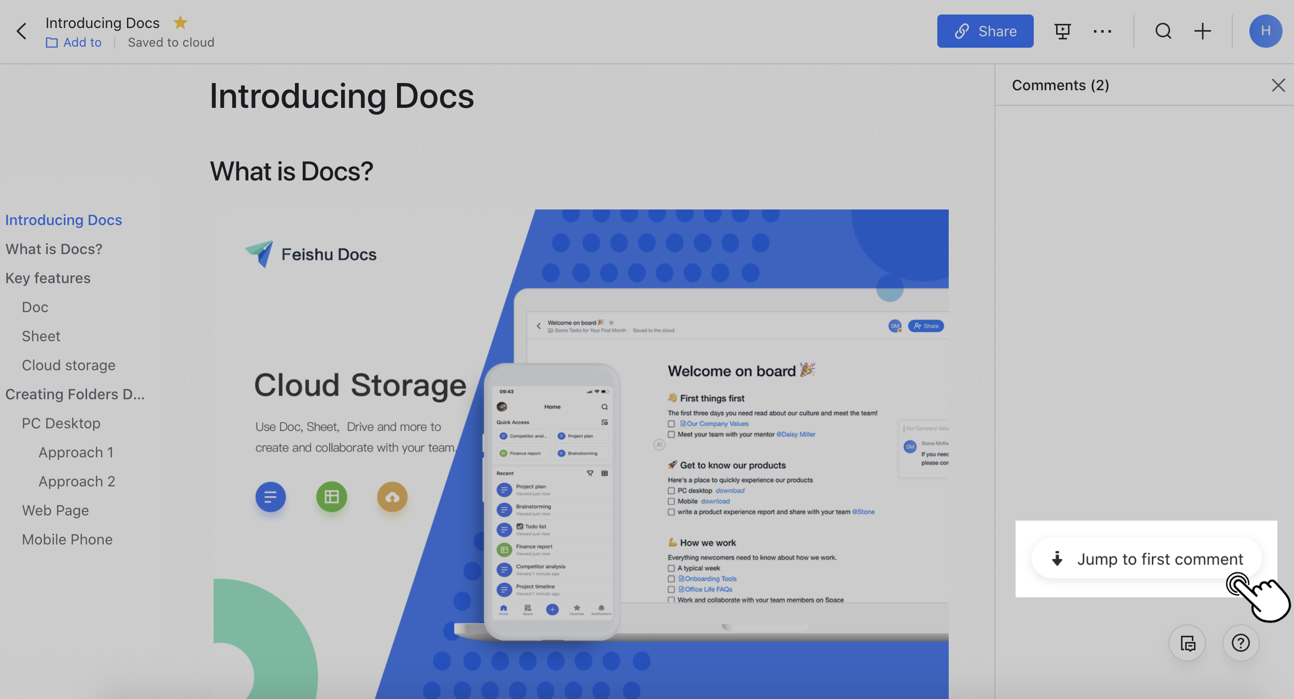Click the help question mark icon
This screenshot has height=699, width=1294.
pos(1241,643)
